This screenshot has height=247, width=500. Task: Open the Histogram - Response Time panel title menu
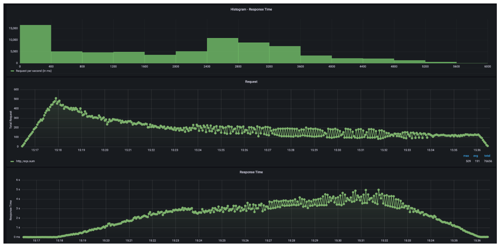(251, 9)
